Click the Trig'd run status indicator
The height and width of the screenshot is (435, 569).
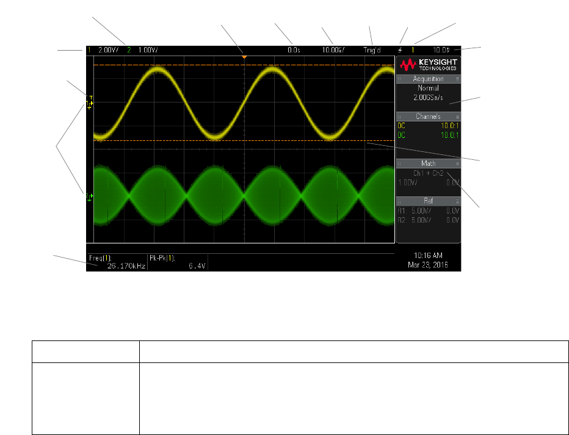(372, 50)
